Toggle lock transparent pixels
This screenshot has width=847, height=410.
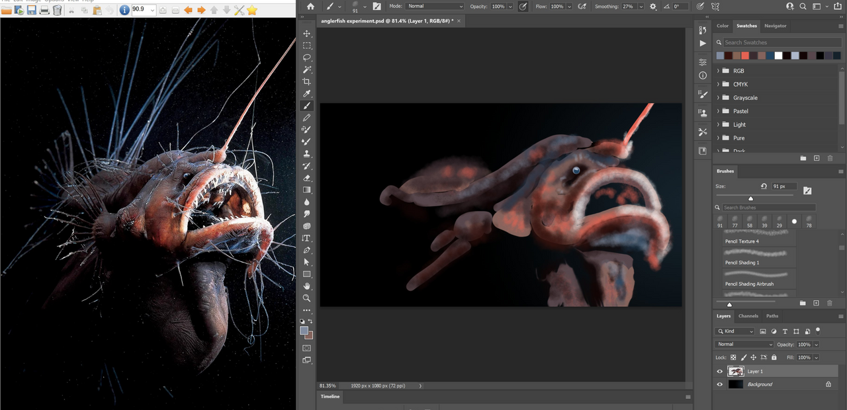733,357
